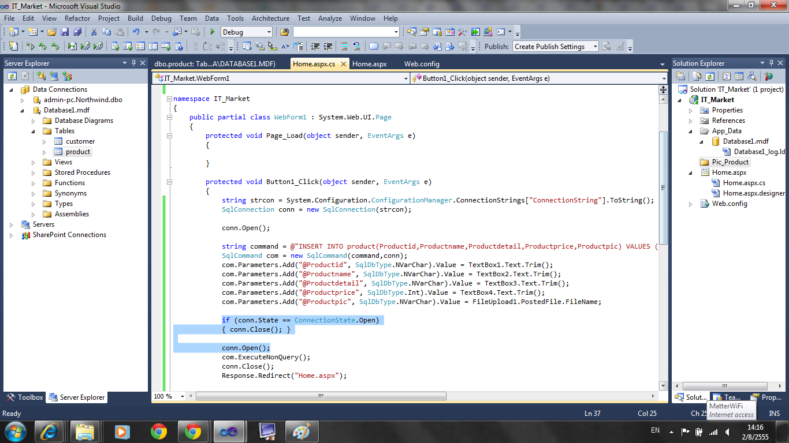
Task: Open the Build menu
Action: point(135,18)
